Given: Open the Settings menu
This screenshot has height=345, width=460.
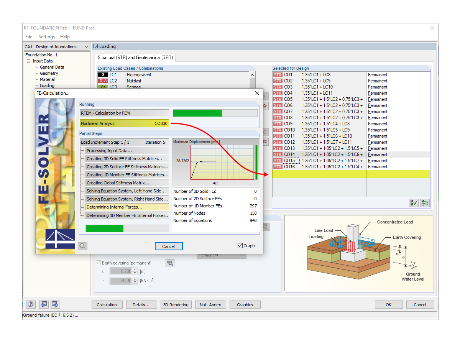Looking at the screenshot, I should [46, 37].
